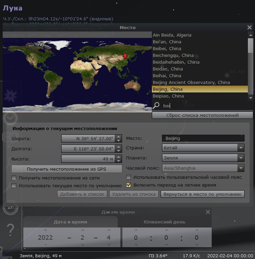
Task: Click Вернуться в место по умолчанию
Action: coord(203,194)
